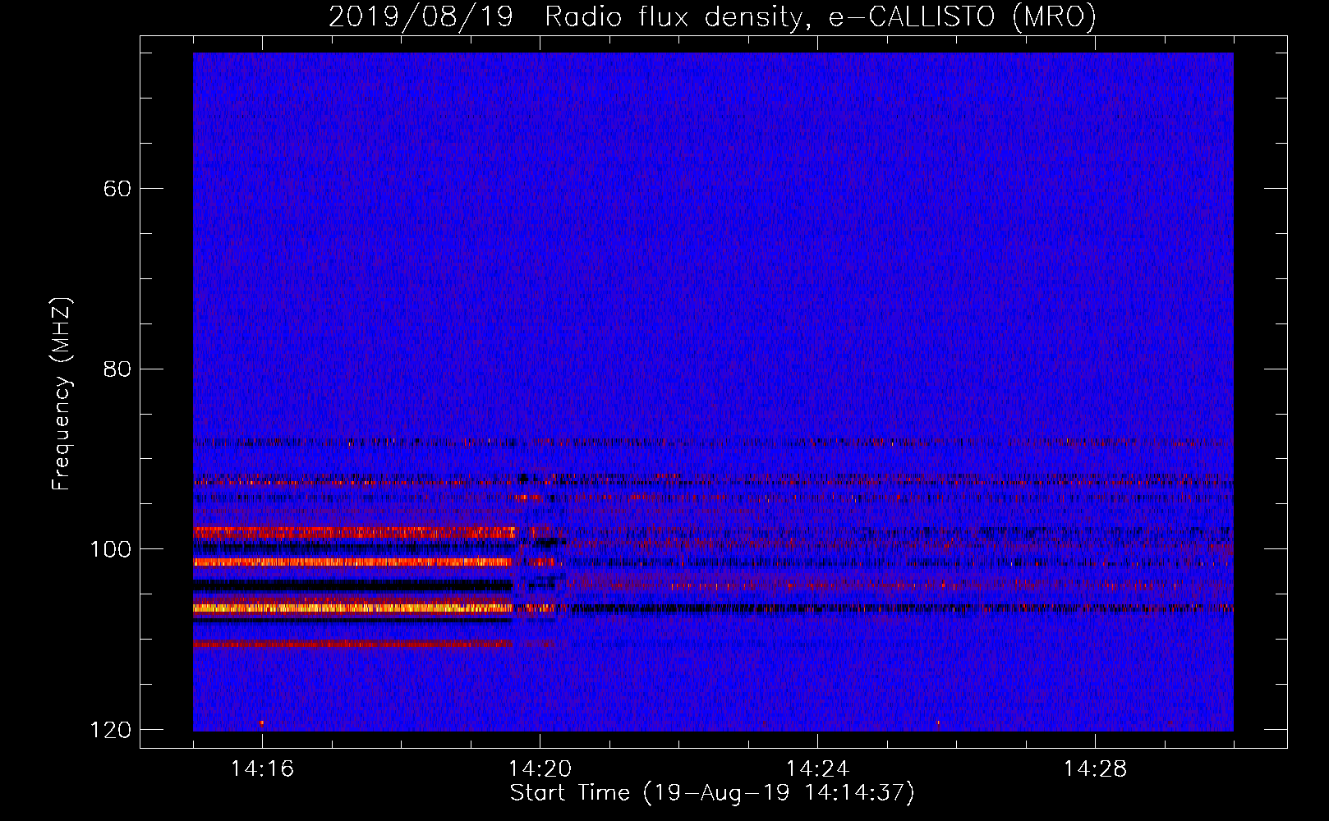Click the 14:28 time tick label

click(1095, 768)
